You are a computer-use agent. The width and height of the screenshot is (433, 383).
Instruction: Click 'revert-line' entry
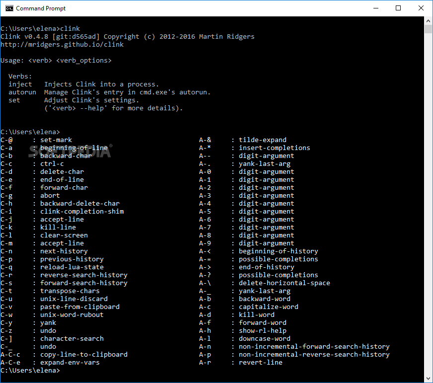(261, 363)
